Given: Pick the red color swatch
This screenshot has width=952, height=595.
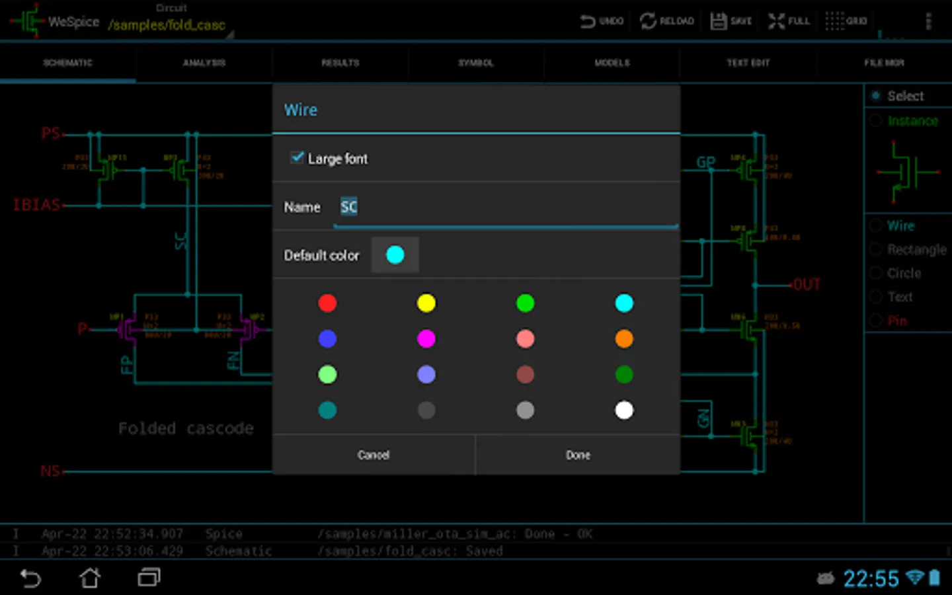Looking at the screenshot, I should pos(327,303).
